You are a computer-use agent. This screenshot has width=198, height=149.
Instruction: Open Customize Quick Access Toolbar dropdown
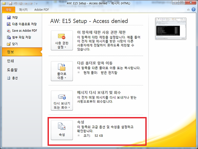(x=37, y=4)
